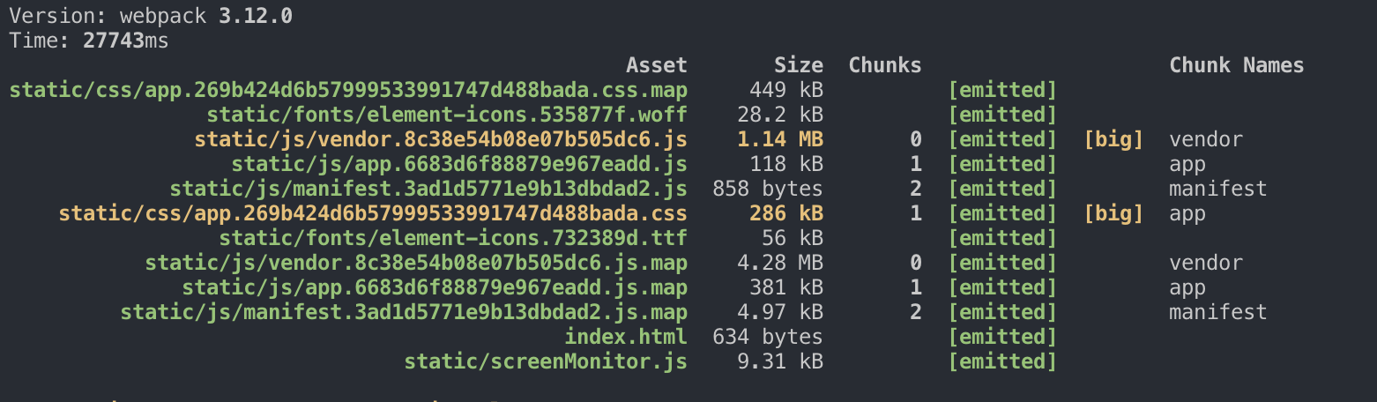Click the vendor.8c38e54b08e07b505dc6.js asset path
1377x402 pixels.
pyautogui.click(x=441, y=139)
